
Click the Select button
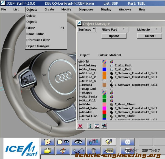click(x=150, y=36)
